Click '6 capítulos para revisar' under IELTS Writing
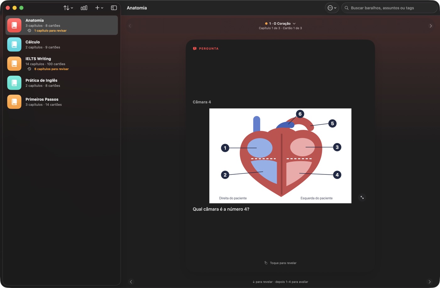Screen dimensions: 440x288 coord(51,69)
